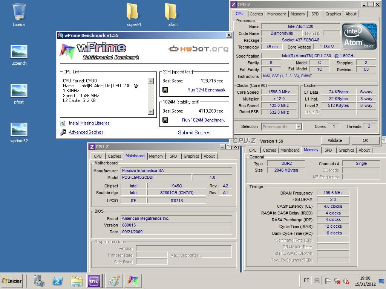Click the Install Missing Libraries icon
The image size is (386, 289).
click(63, 123)
